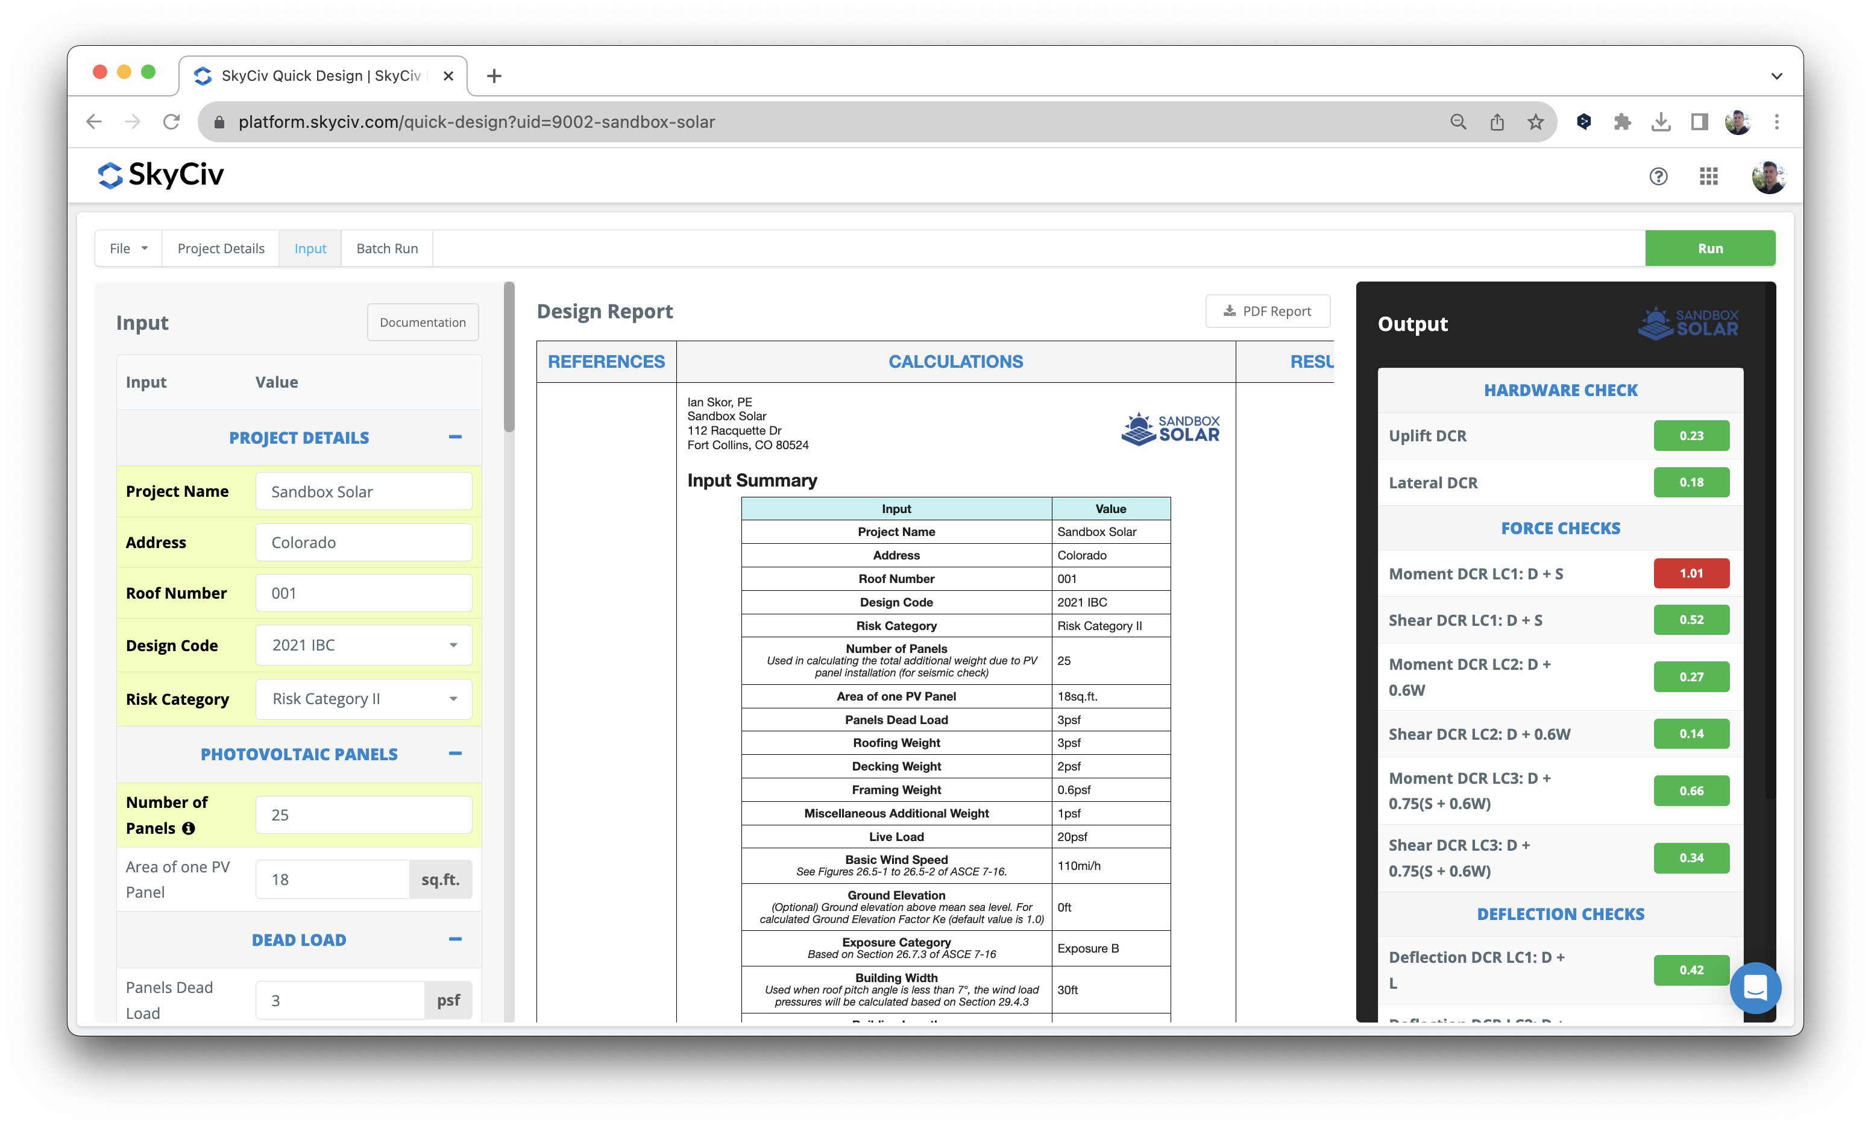Open the Design Code dropdown
The height and width of the screenshot is (1125, 1871).
tap(363, 645)
